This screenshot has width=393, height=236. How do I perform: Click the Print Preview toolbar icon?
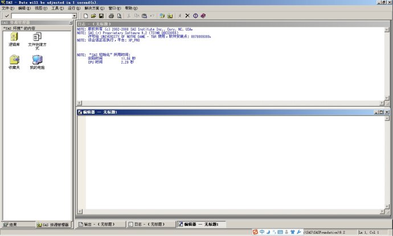(x=119, y=16)
